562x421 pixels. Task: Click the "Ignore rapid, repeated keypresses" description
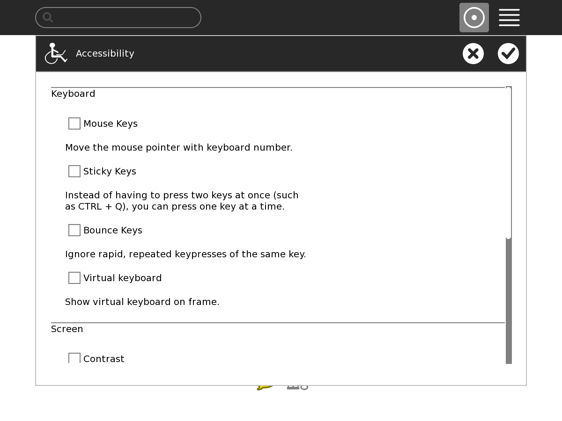pos(185,254)
